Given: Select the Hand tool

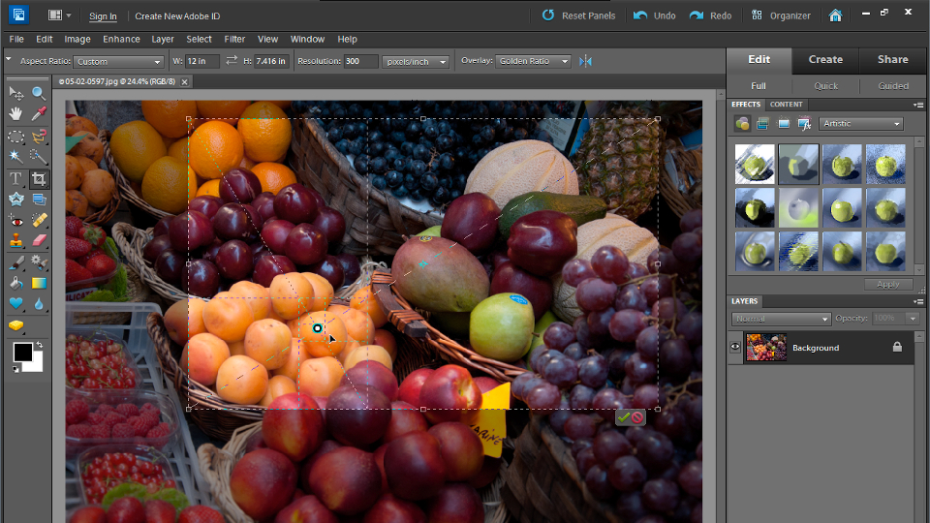Looking at the screenshot, I should pos(16,113).
